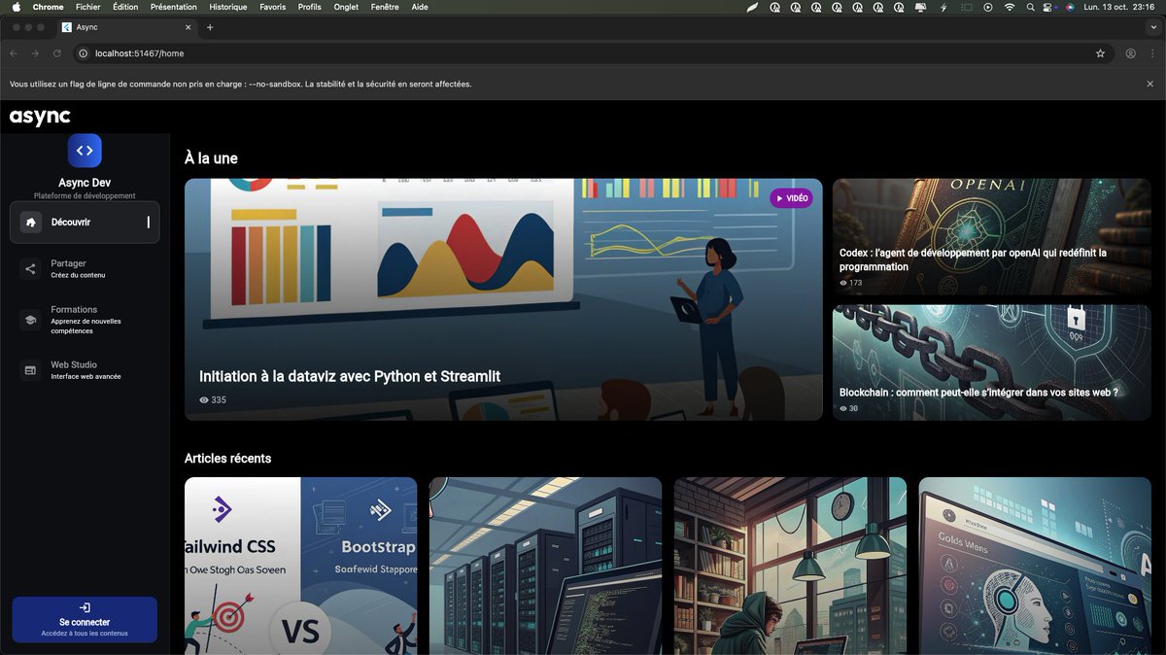The width and height of the screenshot is (1166, 655).
Task: Open Chrome's three-dot menu
Action: pos(1152,53)
